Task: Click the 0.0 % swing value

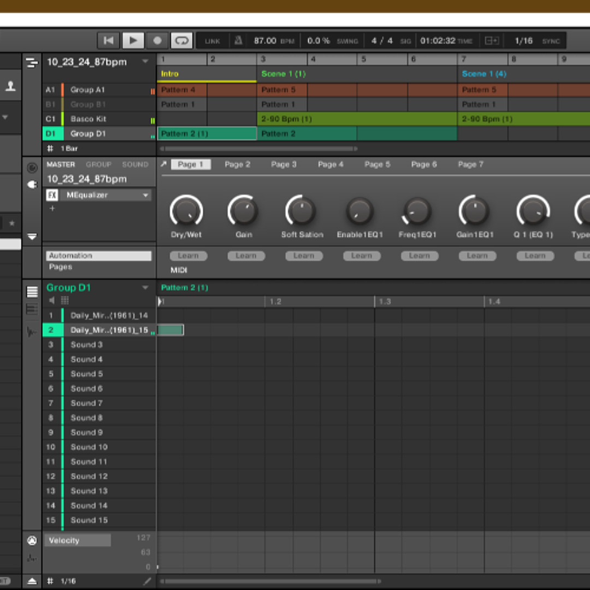Action: [318, 40]
